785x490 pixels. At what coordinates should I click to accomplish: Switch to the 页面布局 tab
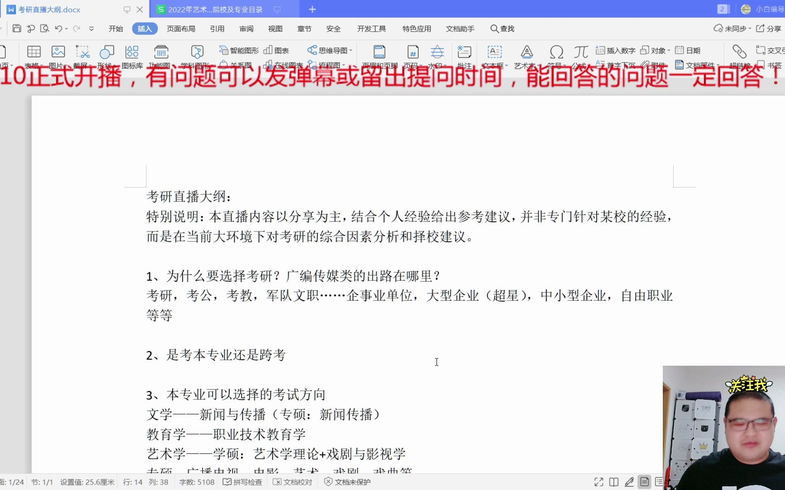(x=181, y=29)
